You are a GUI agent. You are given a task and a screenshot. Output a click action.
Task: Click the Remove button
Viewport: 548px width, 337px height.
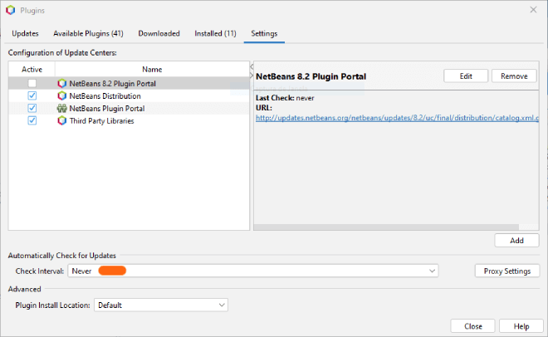pos(514,76)
